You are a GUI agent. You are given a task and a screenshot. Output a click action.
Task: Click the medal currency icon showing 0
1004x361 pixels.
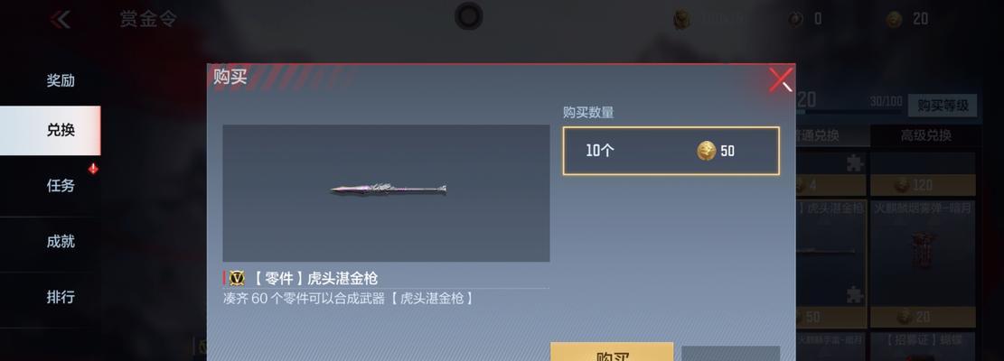point(796,19)
